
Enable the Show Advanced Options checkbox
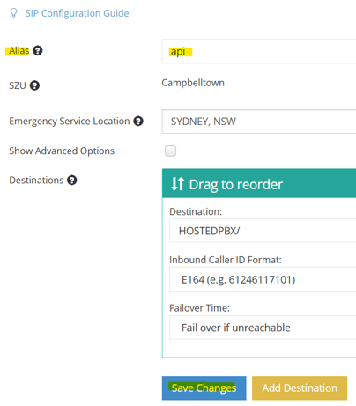[170, 151]
